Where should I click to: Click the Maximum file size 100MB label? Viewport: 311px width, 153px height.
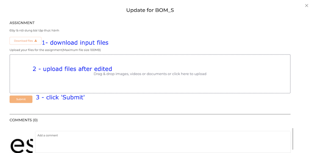click(x=82, y=50)
